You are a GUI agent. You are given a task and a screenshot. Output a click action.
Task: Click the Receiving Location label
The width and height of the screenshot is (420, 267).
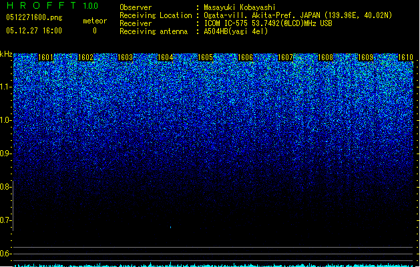coord(156,15)
